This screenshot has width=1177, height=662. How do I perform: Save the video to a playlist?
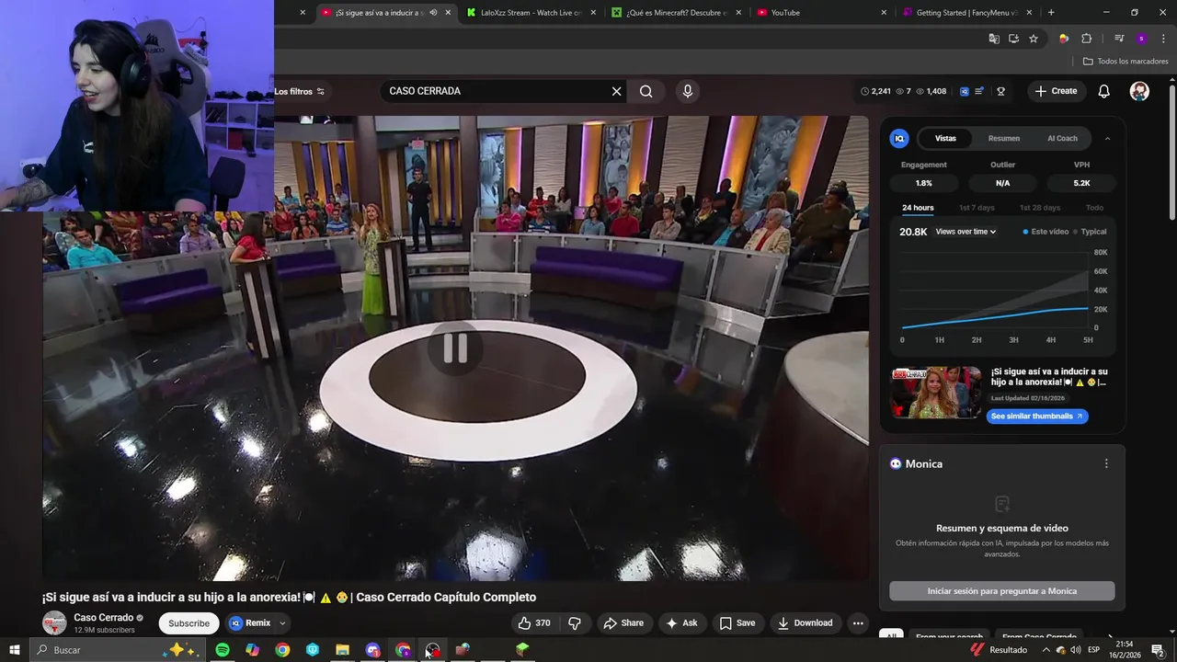pos(737,622)
